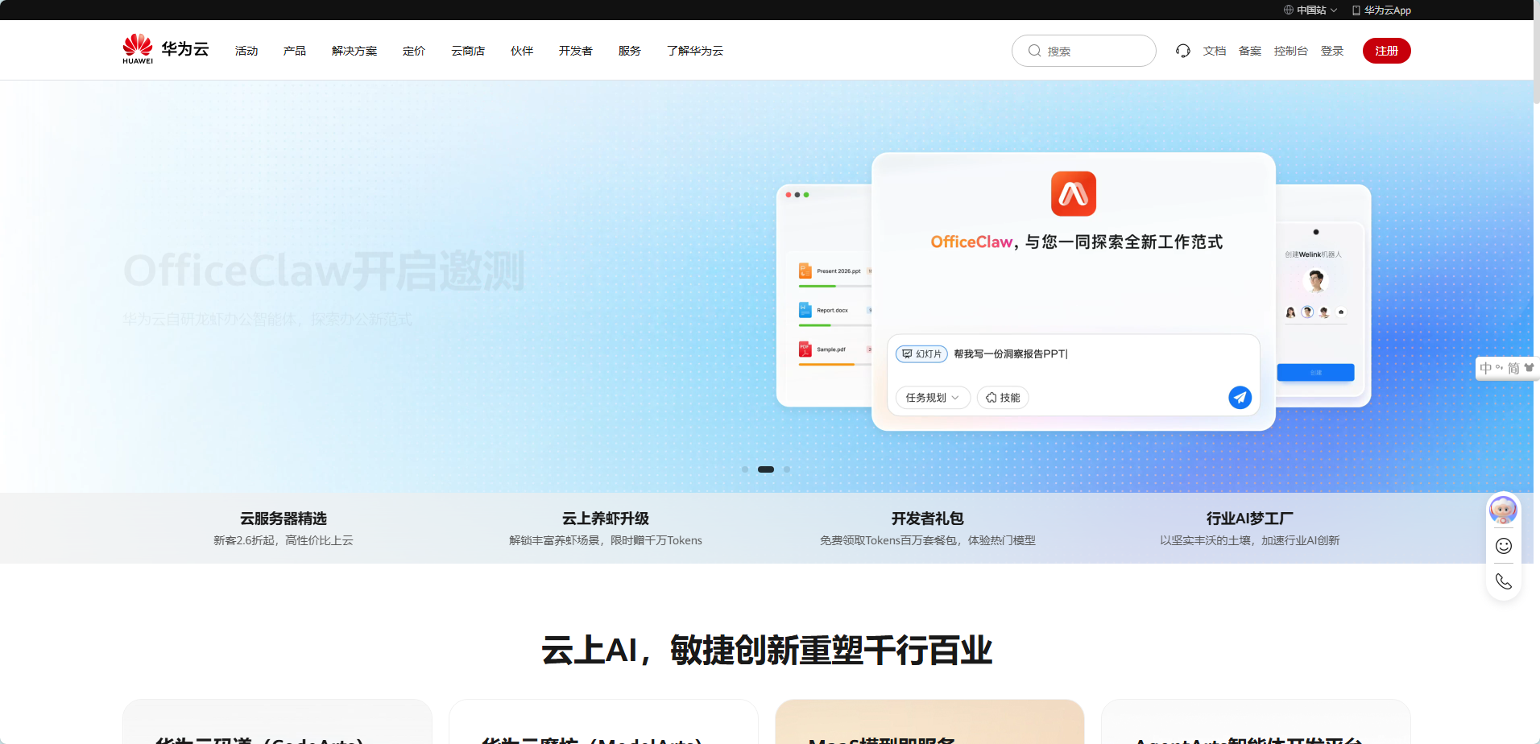1540x744 pixels.
Task: Click the blue button in Welink card
Action: (1315, 373)
